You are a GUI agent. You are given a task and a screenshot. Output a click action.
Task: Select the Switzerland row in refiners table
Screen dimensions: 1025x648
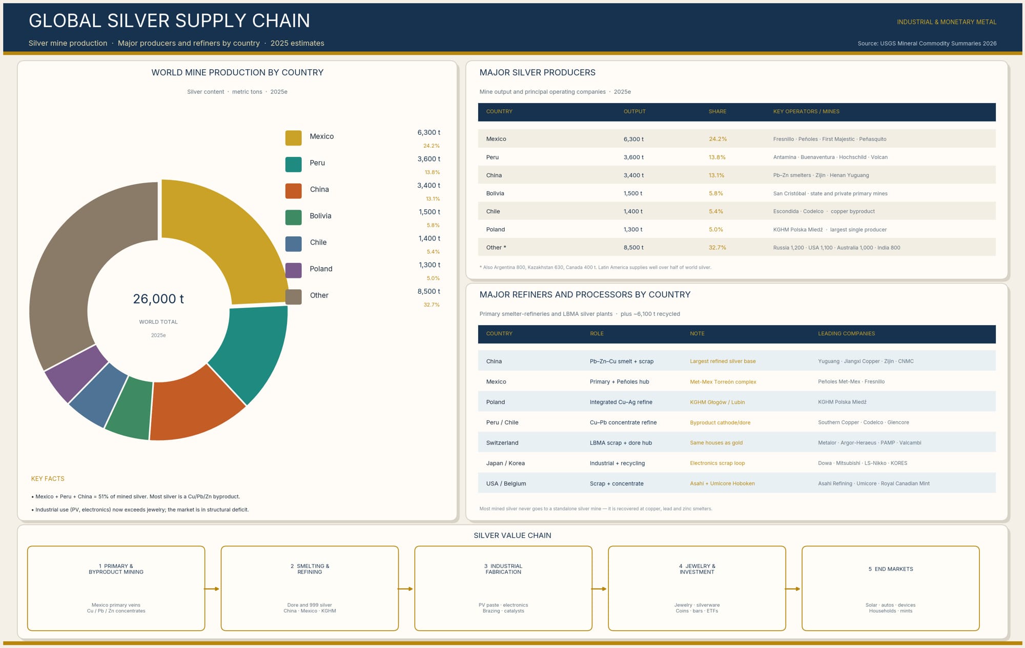point(736,442)
